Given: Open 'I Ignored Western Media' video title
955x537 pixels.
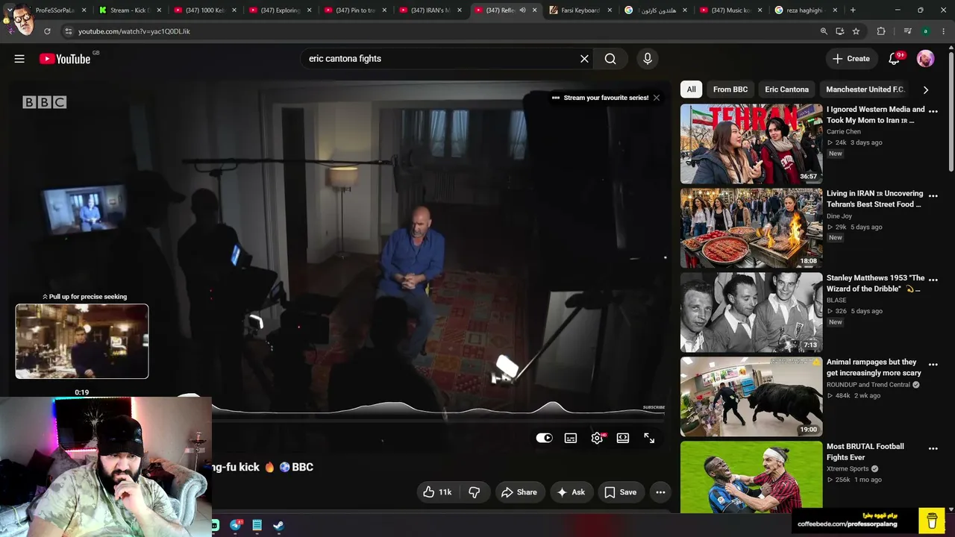Looking at the screenshot, I should (875, 115).
